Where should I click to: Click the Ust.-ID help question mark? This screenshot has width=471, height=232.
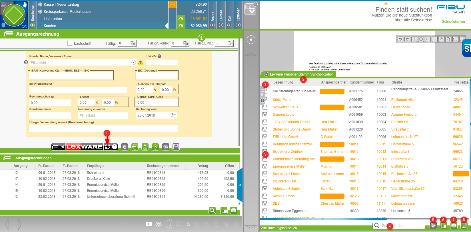click(x=159, y=56)
